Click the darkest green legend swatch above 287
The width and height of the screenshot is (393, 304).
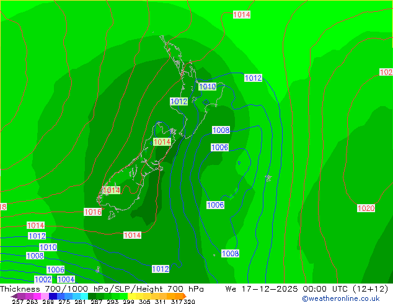92,296
